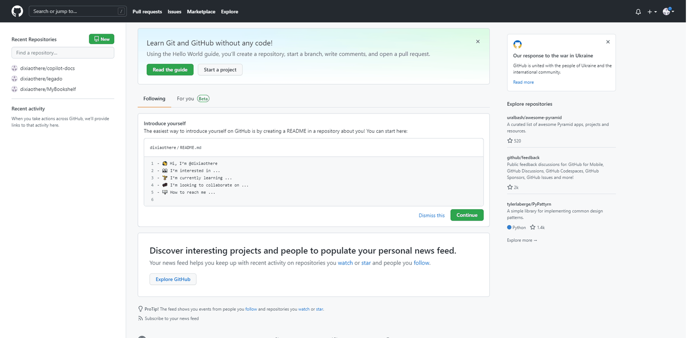
Task: Click Explore more link
Action: click(522, 240)
